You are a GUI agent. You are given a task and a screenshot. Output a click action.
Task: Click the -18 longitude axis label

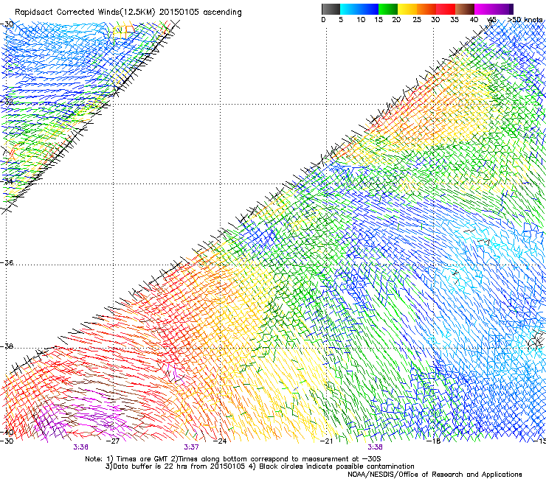[x=434, y=441]
